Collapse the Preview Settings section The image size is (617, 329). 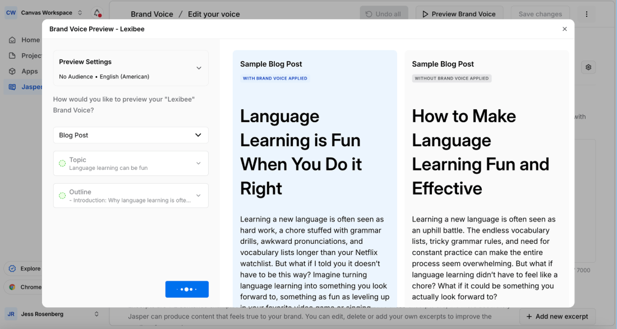coord(199,67)
